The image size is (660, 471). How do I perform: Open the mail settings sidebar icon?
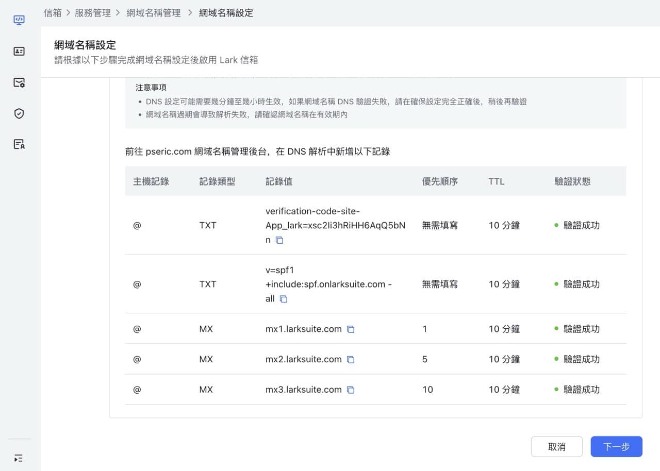pyautogui.click(x=19, y=82)
